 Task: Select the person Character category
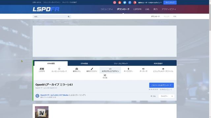[x=128, y=70]
